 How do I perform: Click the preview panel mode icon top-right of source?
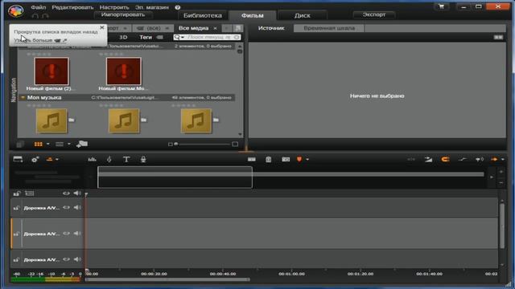tap(498, 38)
